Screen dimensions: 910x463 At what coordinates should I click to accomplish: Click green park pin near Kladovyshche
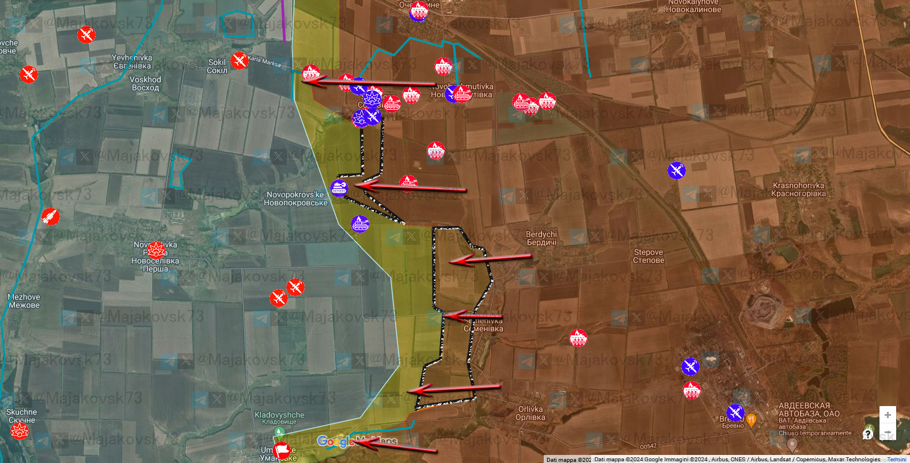279,431
